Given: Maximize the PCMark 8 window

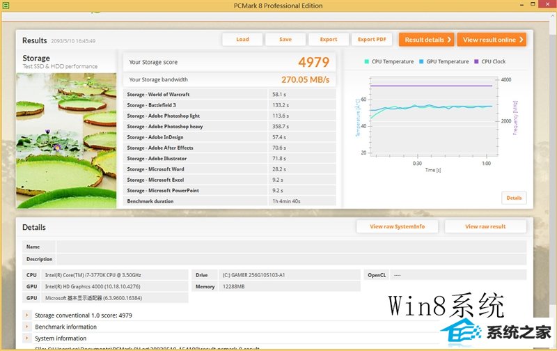Looking at the screenshot, I should (533, 5).
